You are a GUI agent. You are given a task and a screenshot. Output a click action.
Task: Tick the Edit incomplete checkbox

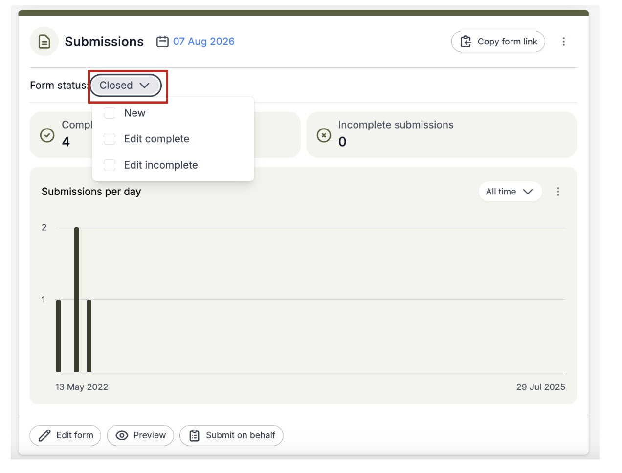click(110, 165)
